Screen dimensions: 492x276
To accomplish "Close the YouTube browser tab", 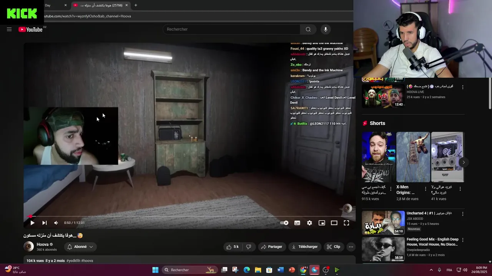I will [x=127, y=5].
